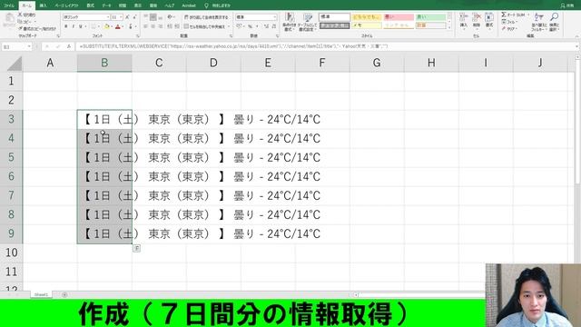
Task: Click increase indent icon
Action: [x=177, y=26]
